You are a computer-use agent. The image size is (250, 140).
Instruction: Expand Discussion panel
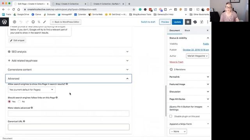(x=189, y=92)
